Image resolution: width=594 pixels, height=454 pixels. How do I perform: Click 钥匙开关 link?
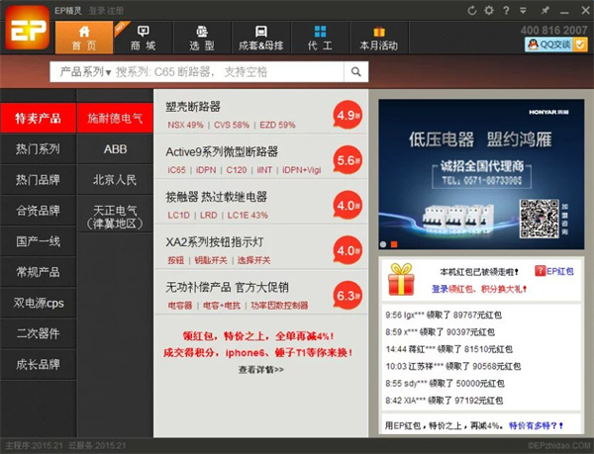(211, 260)
